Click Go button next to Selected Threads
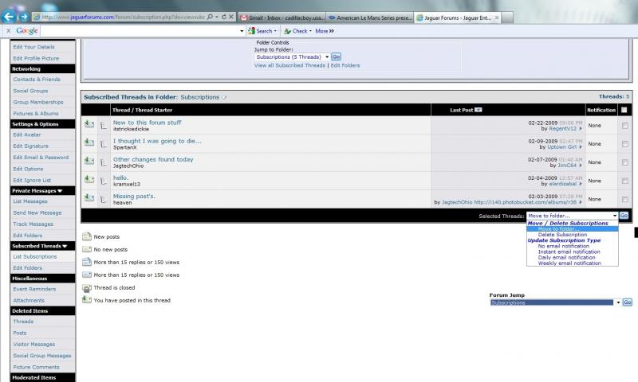The width and height of the screenshot is (638, 382). [x=624, y=216]
